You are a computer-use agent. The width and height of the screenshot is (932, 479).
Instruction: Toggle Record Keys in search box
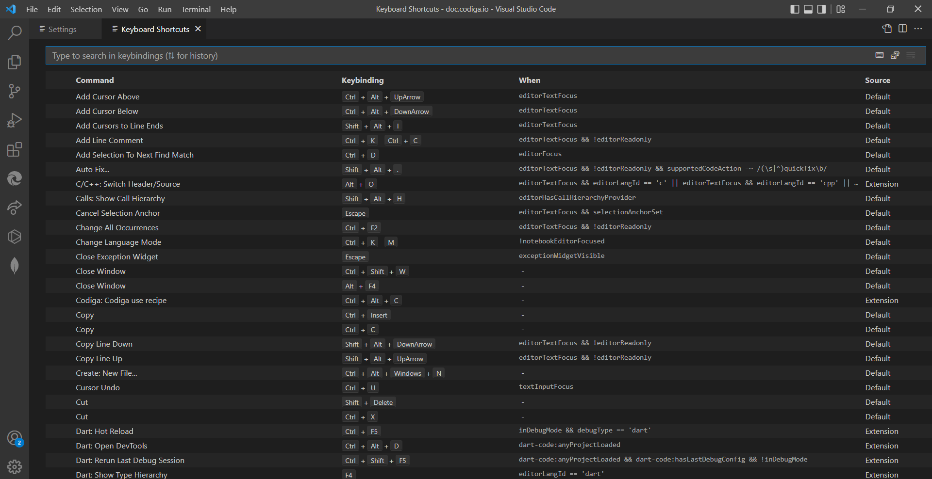(x=880, y=55)
